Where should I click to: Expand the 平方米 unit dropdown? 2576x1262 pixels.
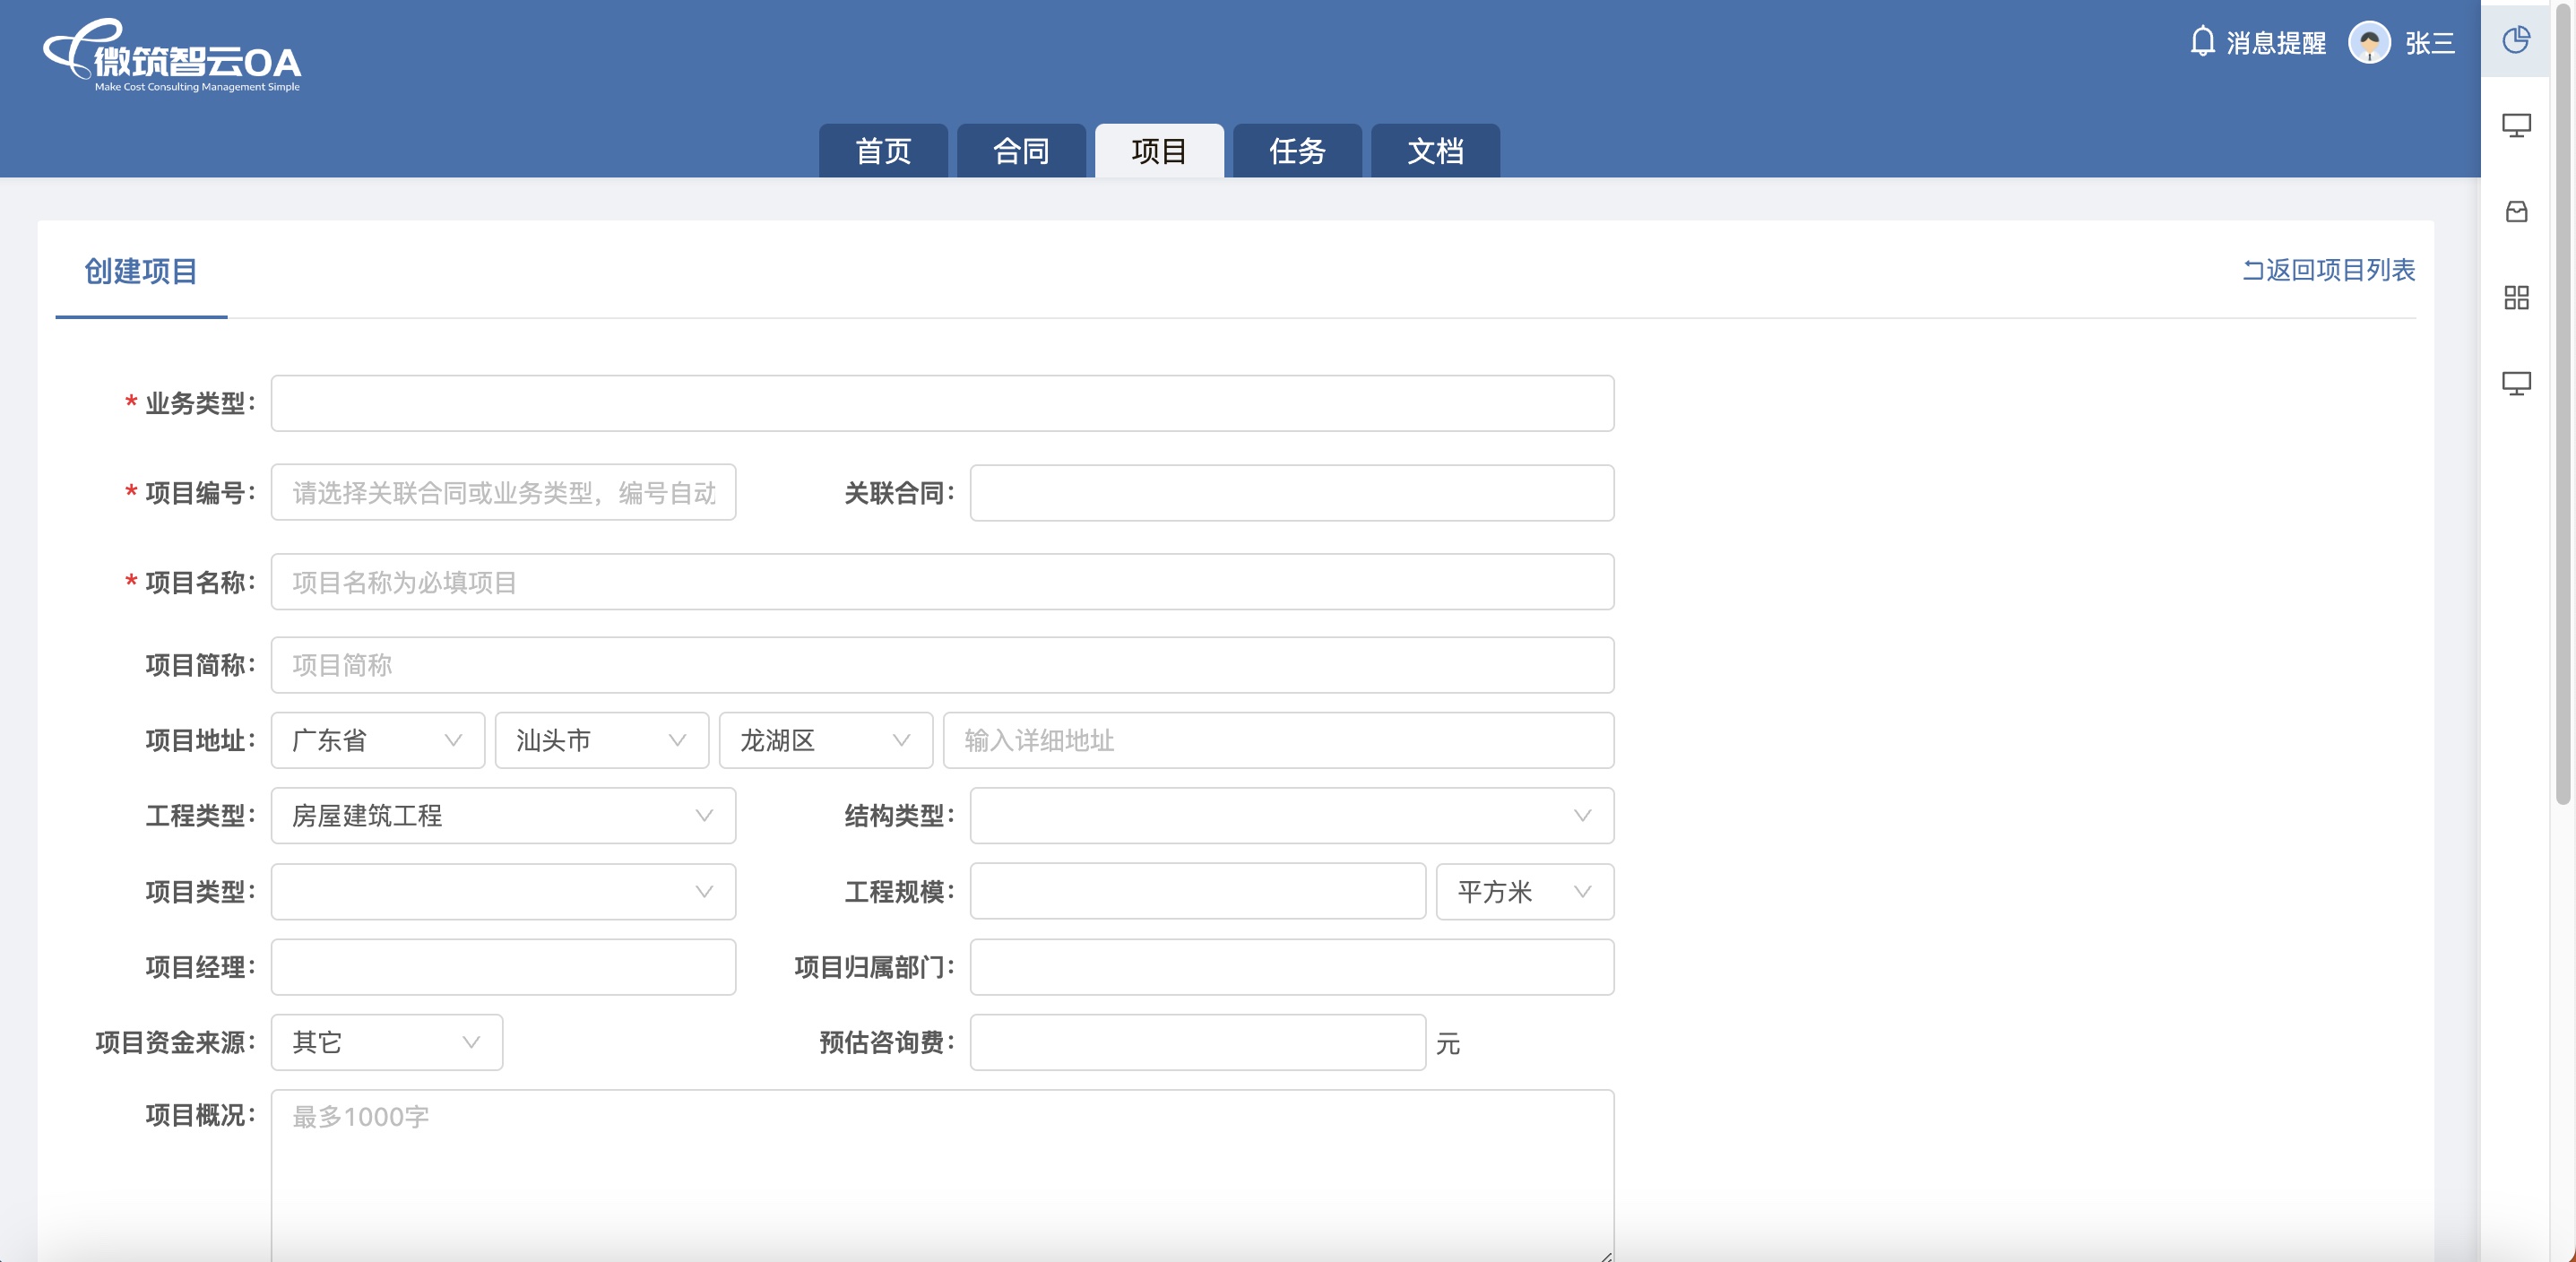[1523, 892]
